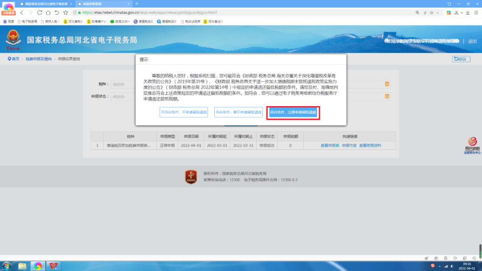This screenshot has height=271, width=482.
Task: Bookmark page with star icon left of URL
Action: [x=66, y=12]
